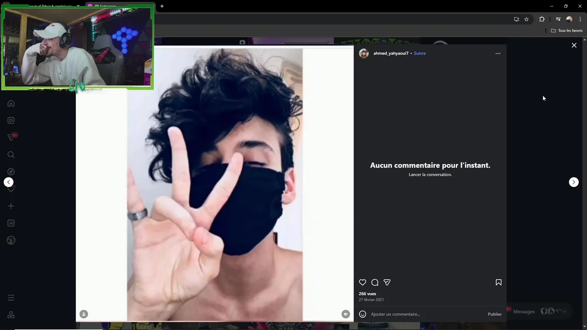Click the Aucun commentaire pour l'instant heading
Screen dimensions: 587x330
(x=430, y=165)
